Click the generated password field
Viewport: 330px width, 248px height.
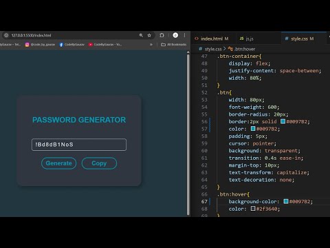(79, 145)
